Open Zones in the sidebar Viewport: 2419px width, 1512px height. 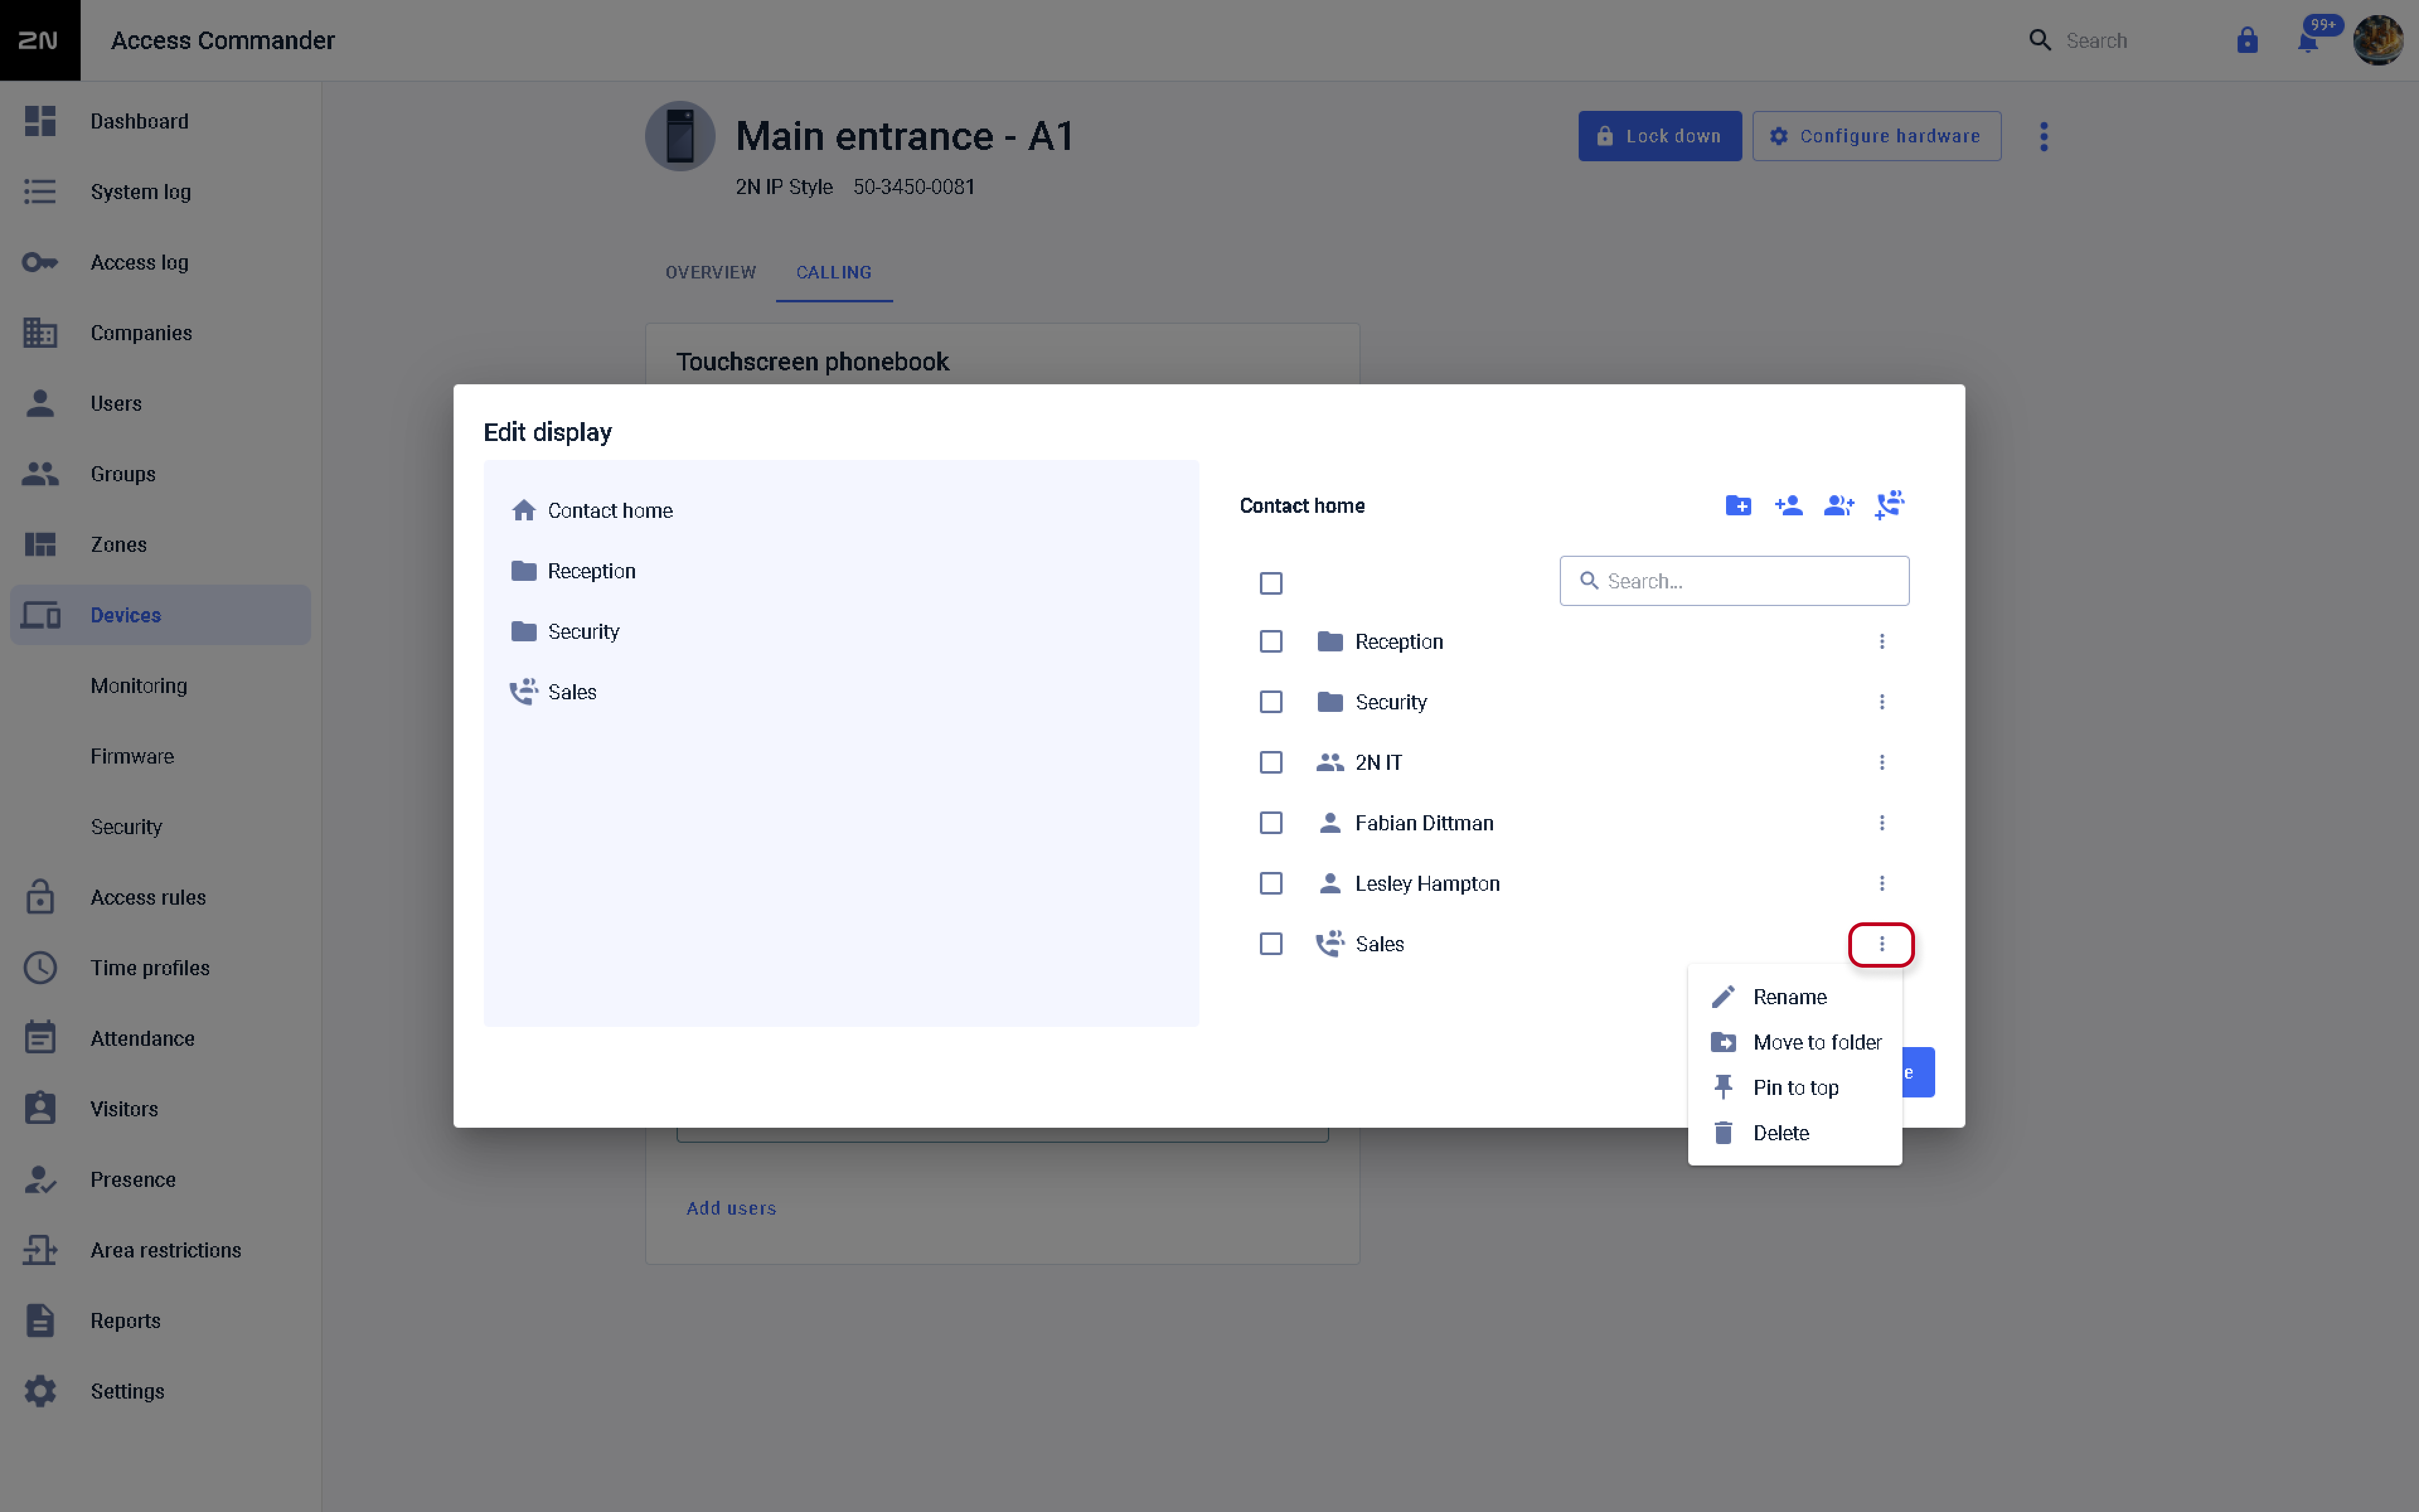(160, 544)
